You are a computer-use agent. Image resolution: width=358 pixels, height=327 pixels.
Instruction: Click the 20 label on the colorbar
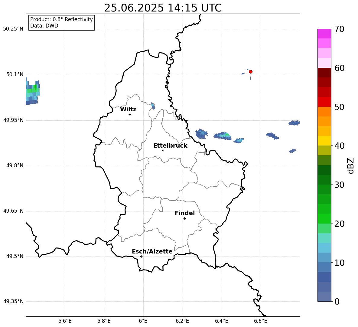pyautogui.click(x=339, y=224)
